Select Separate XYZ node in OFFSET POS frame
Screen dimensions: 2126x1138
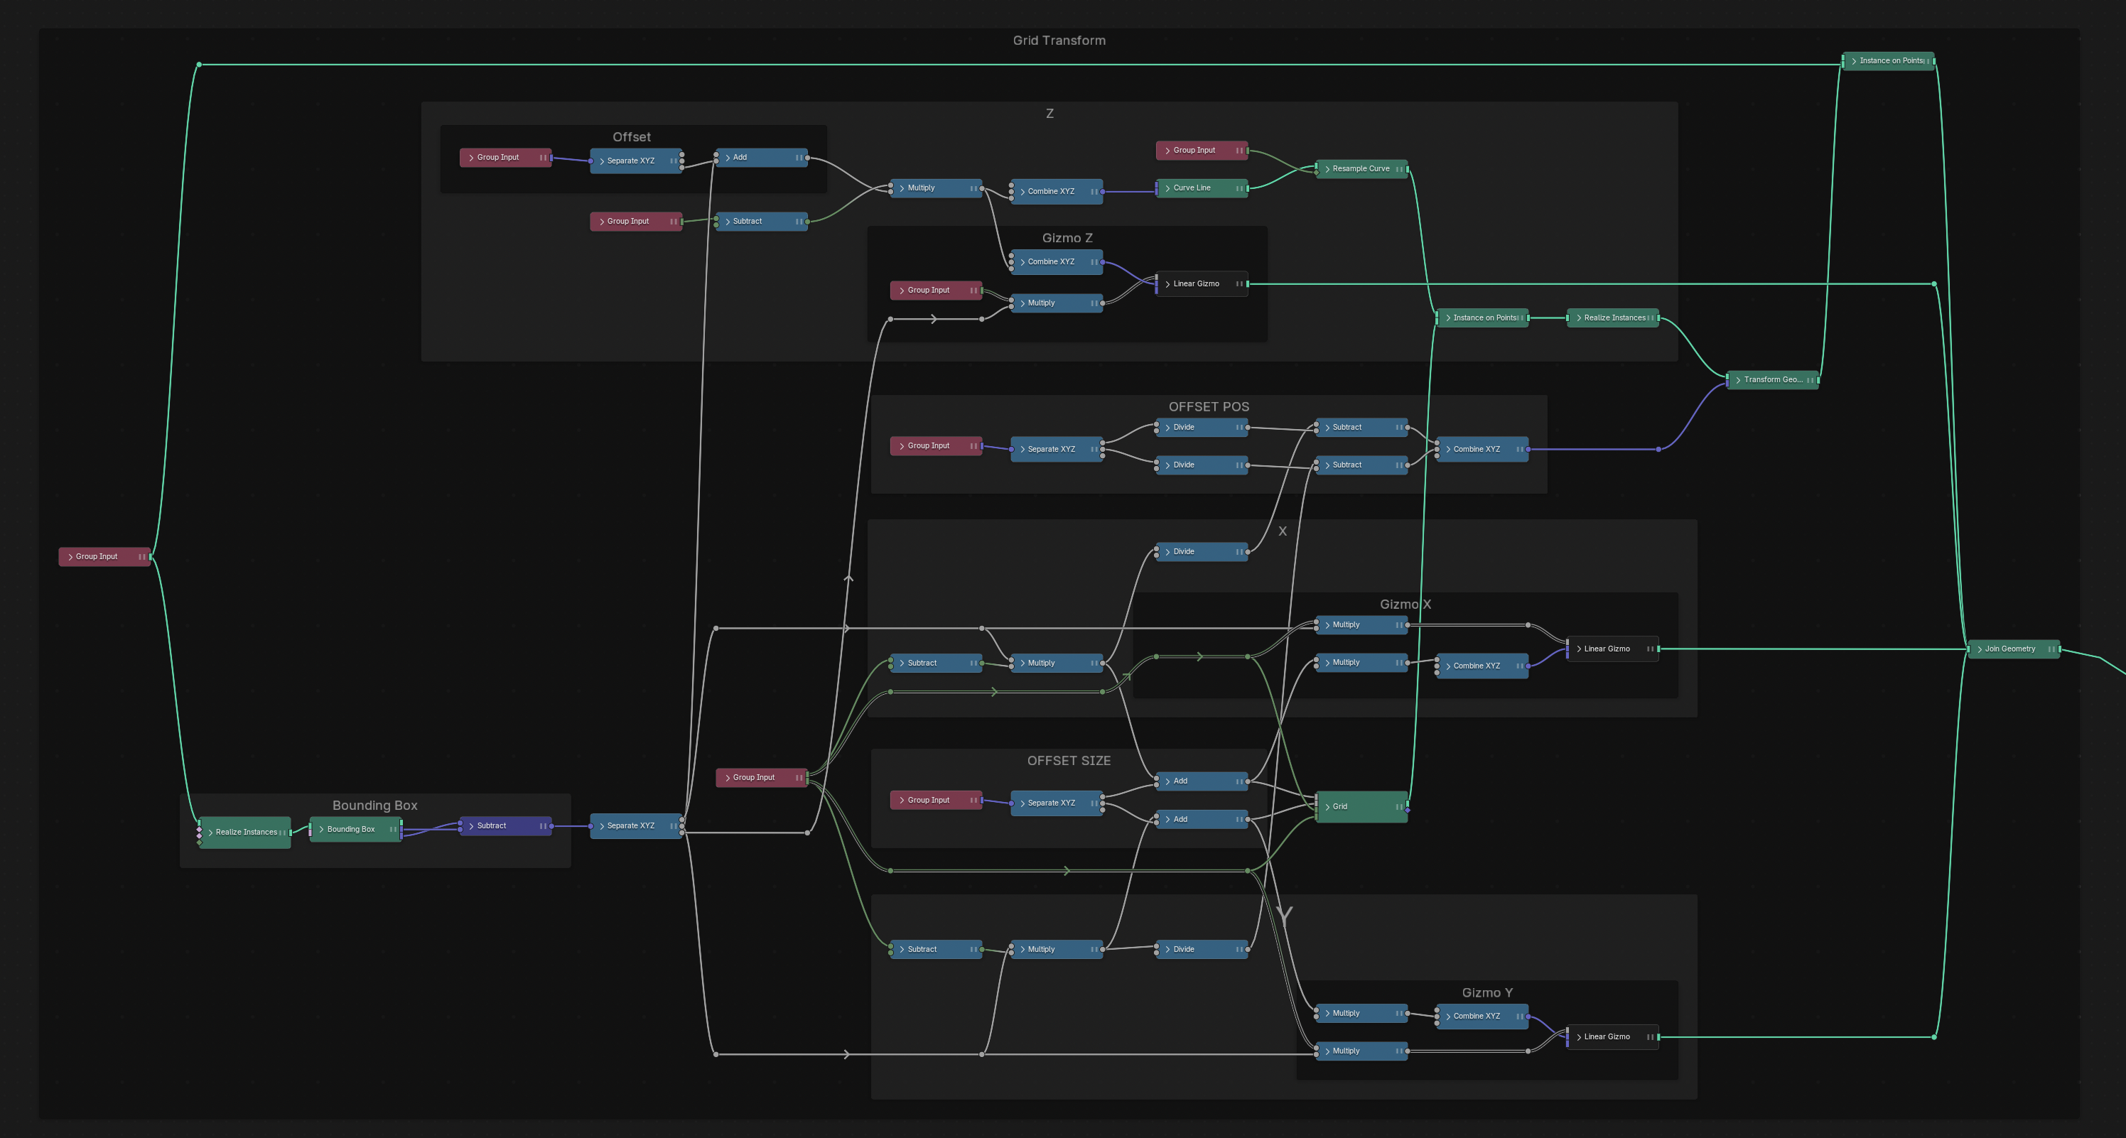pyautogui.click(x=1057, y=449)
